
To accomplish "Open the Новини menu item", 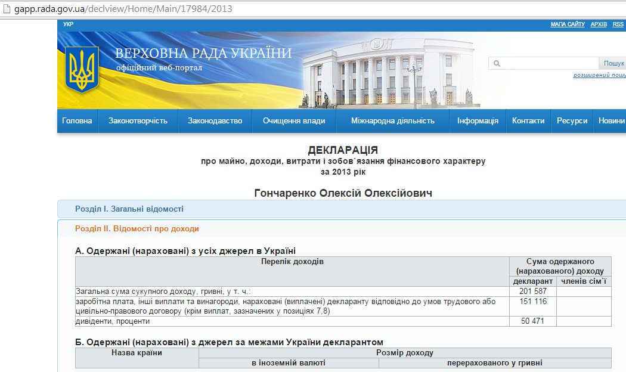I will coord(610,120).
